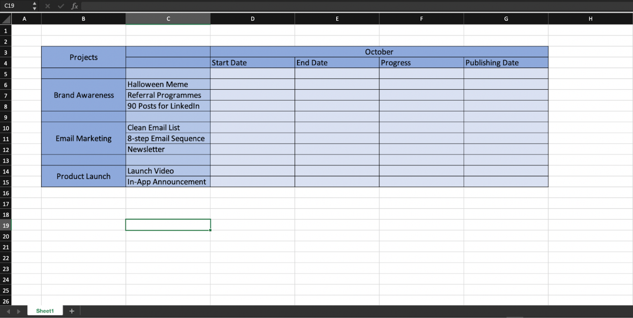The width and height of the screenshot is (633, 318).
Task: Select the Brand Awareness cell
Action: click(x=83, y=95)
